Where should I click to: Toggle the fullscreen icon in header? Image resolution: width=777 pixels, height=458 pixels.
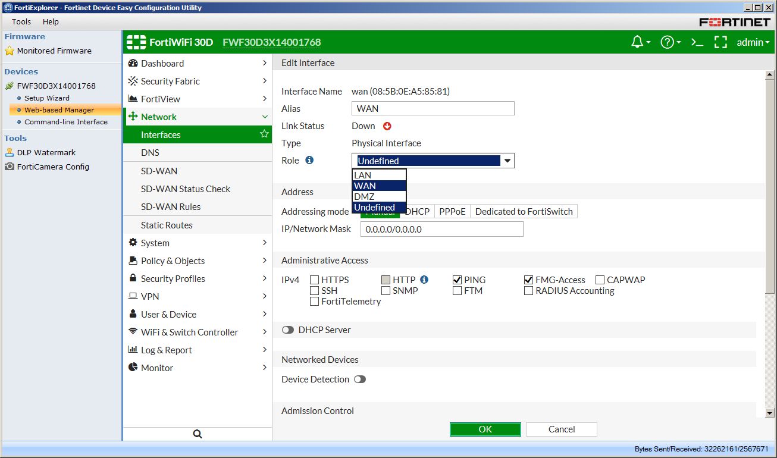pyautogui.click(x=720, y=42)
